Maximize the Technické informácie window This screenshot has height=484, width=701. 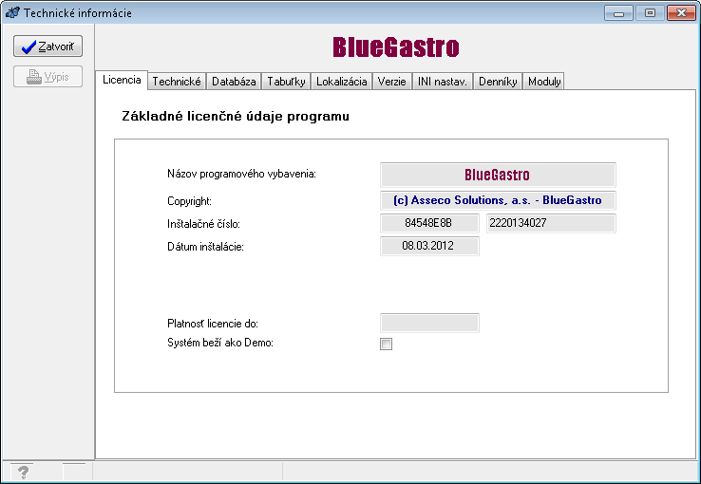pyautogui.click(x=650, y=13)
